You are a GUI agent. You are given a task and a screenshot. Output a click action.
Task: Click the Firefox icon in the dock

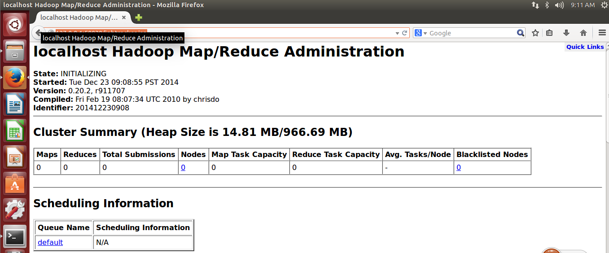coord(15,77)
